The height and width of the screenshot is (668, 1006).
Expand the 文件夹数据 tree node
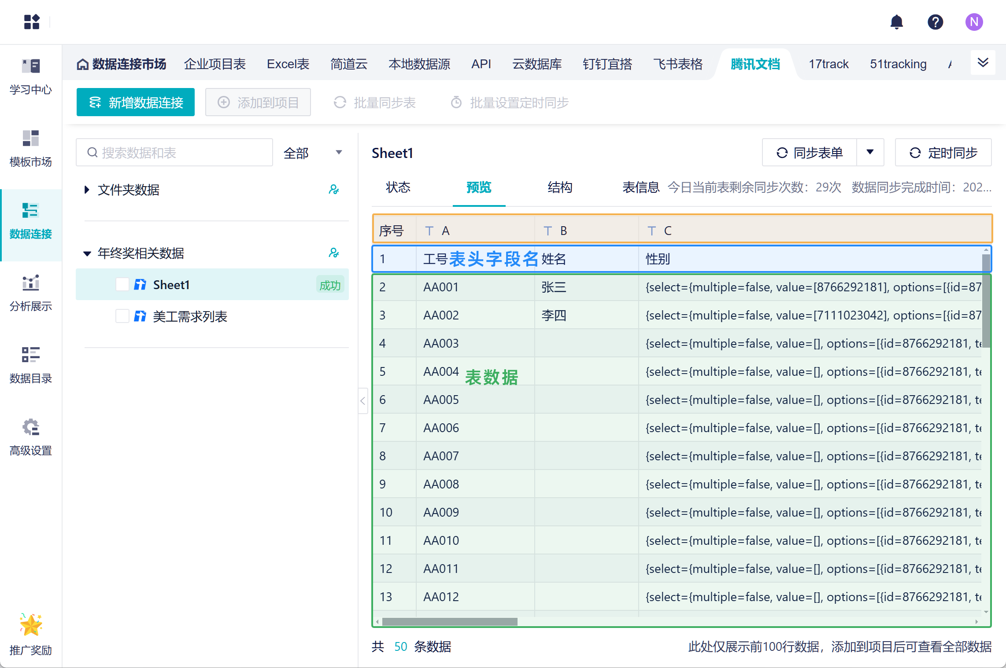pyautogui.click(x=87, y=190)
